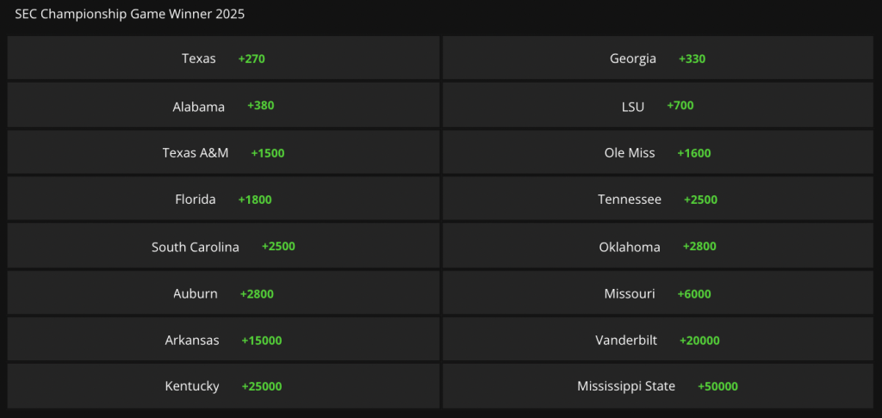Select Mississippi State at +50000
This screenshot has width=882, height=418.
pos(657,386)
